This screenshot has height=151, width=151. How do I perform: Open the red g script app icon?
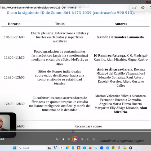pyautogui.click(x=119, y=148)
